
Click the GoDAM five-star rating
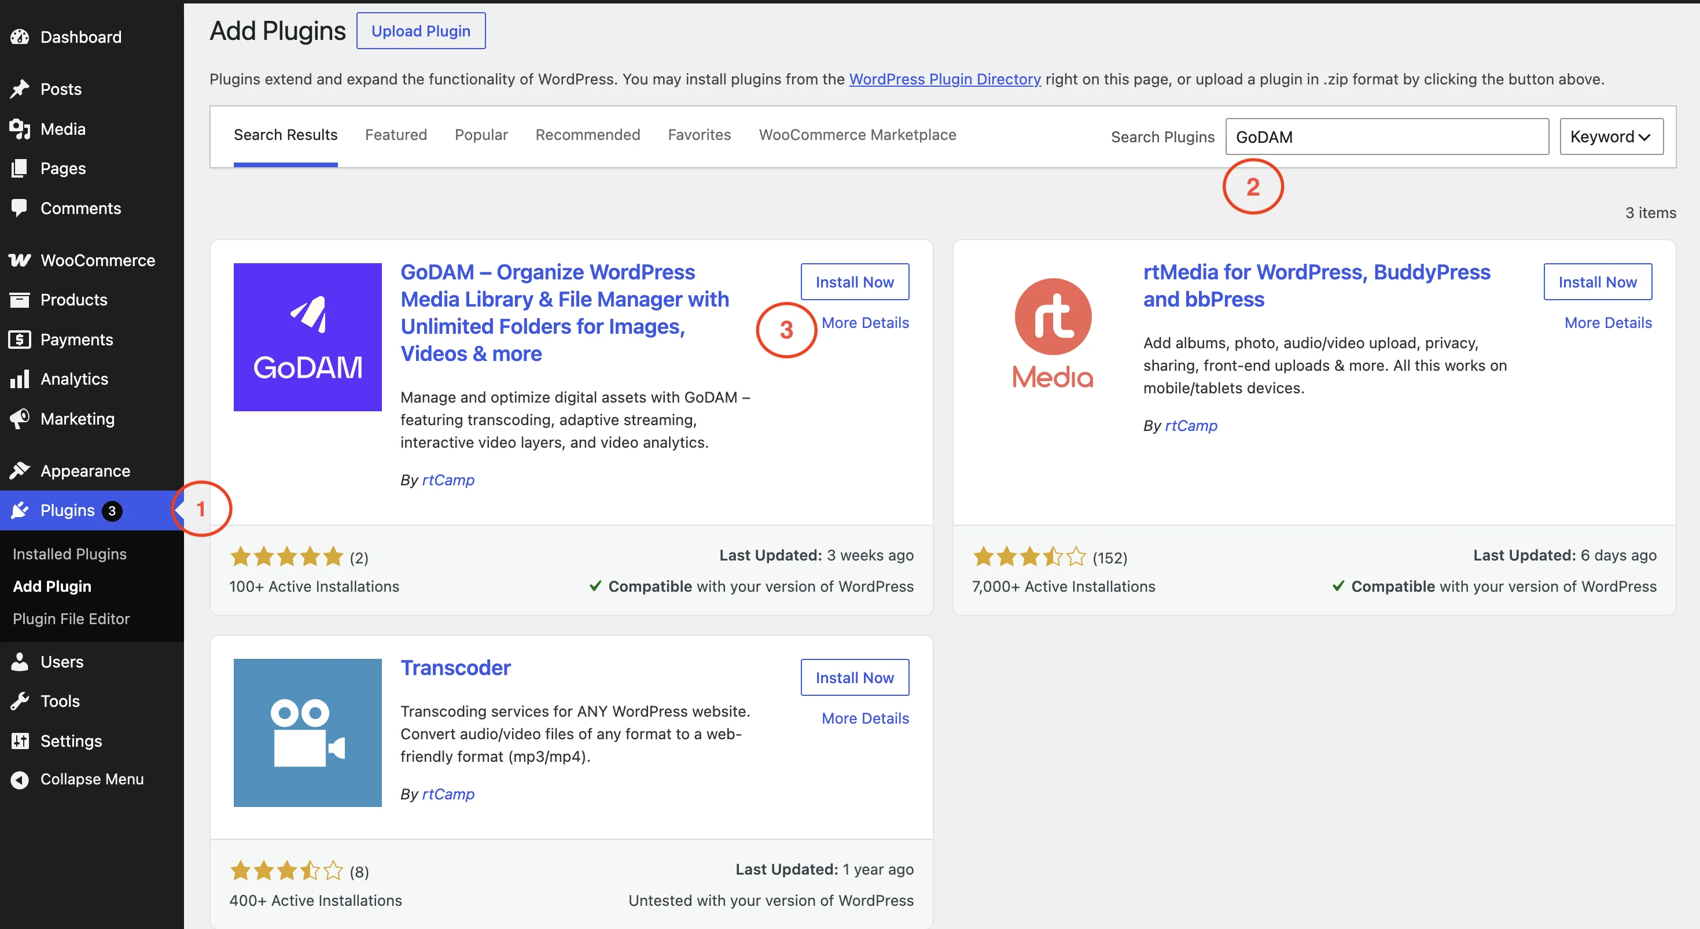[x=286, y=557]
